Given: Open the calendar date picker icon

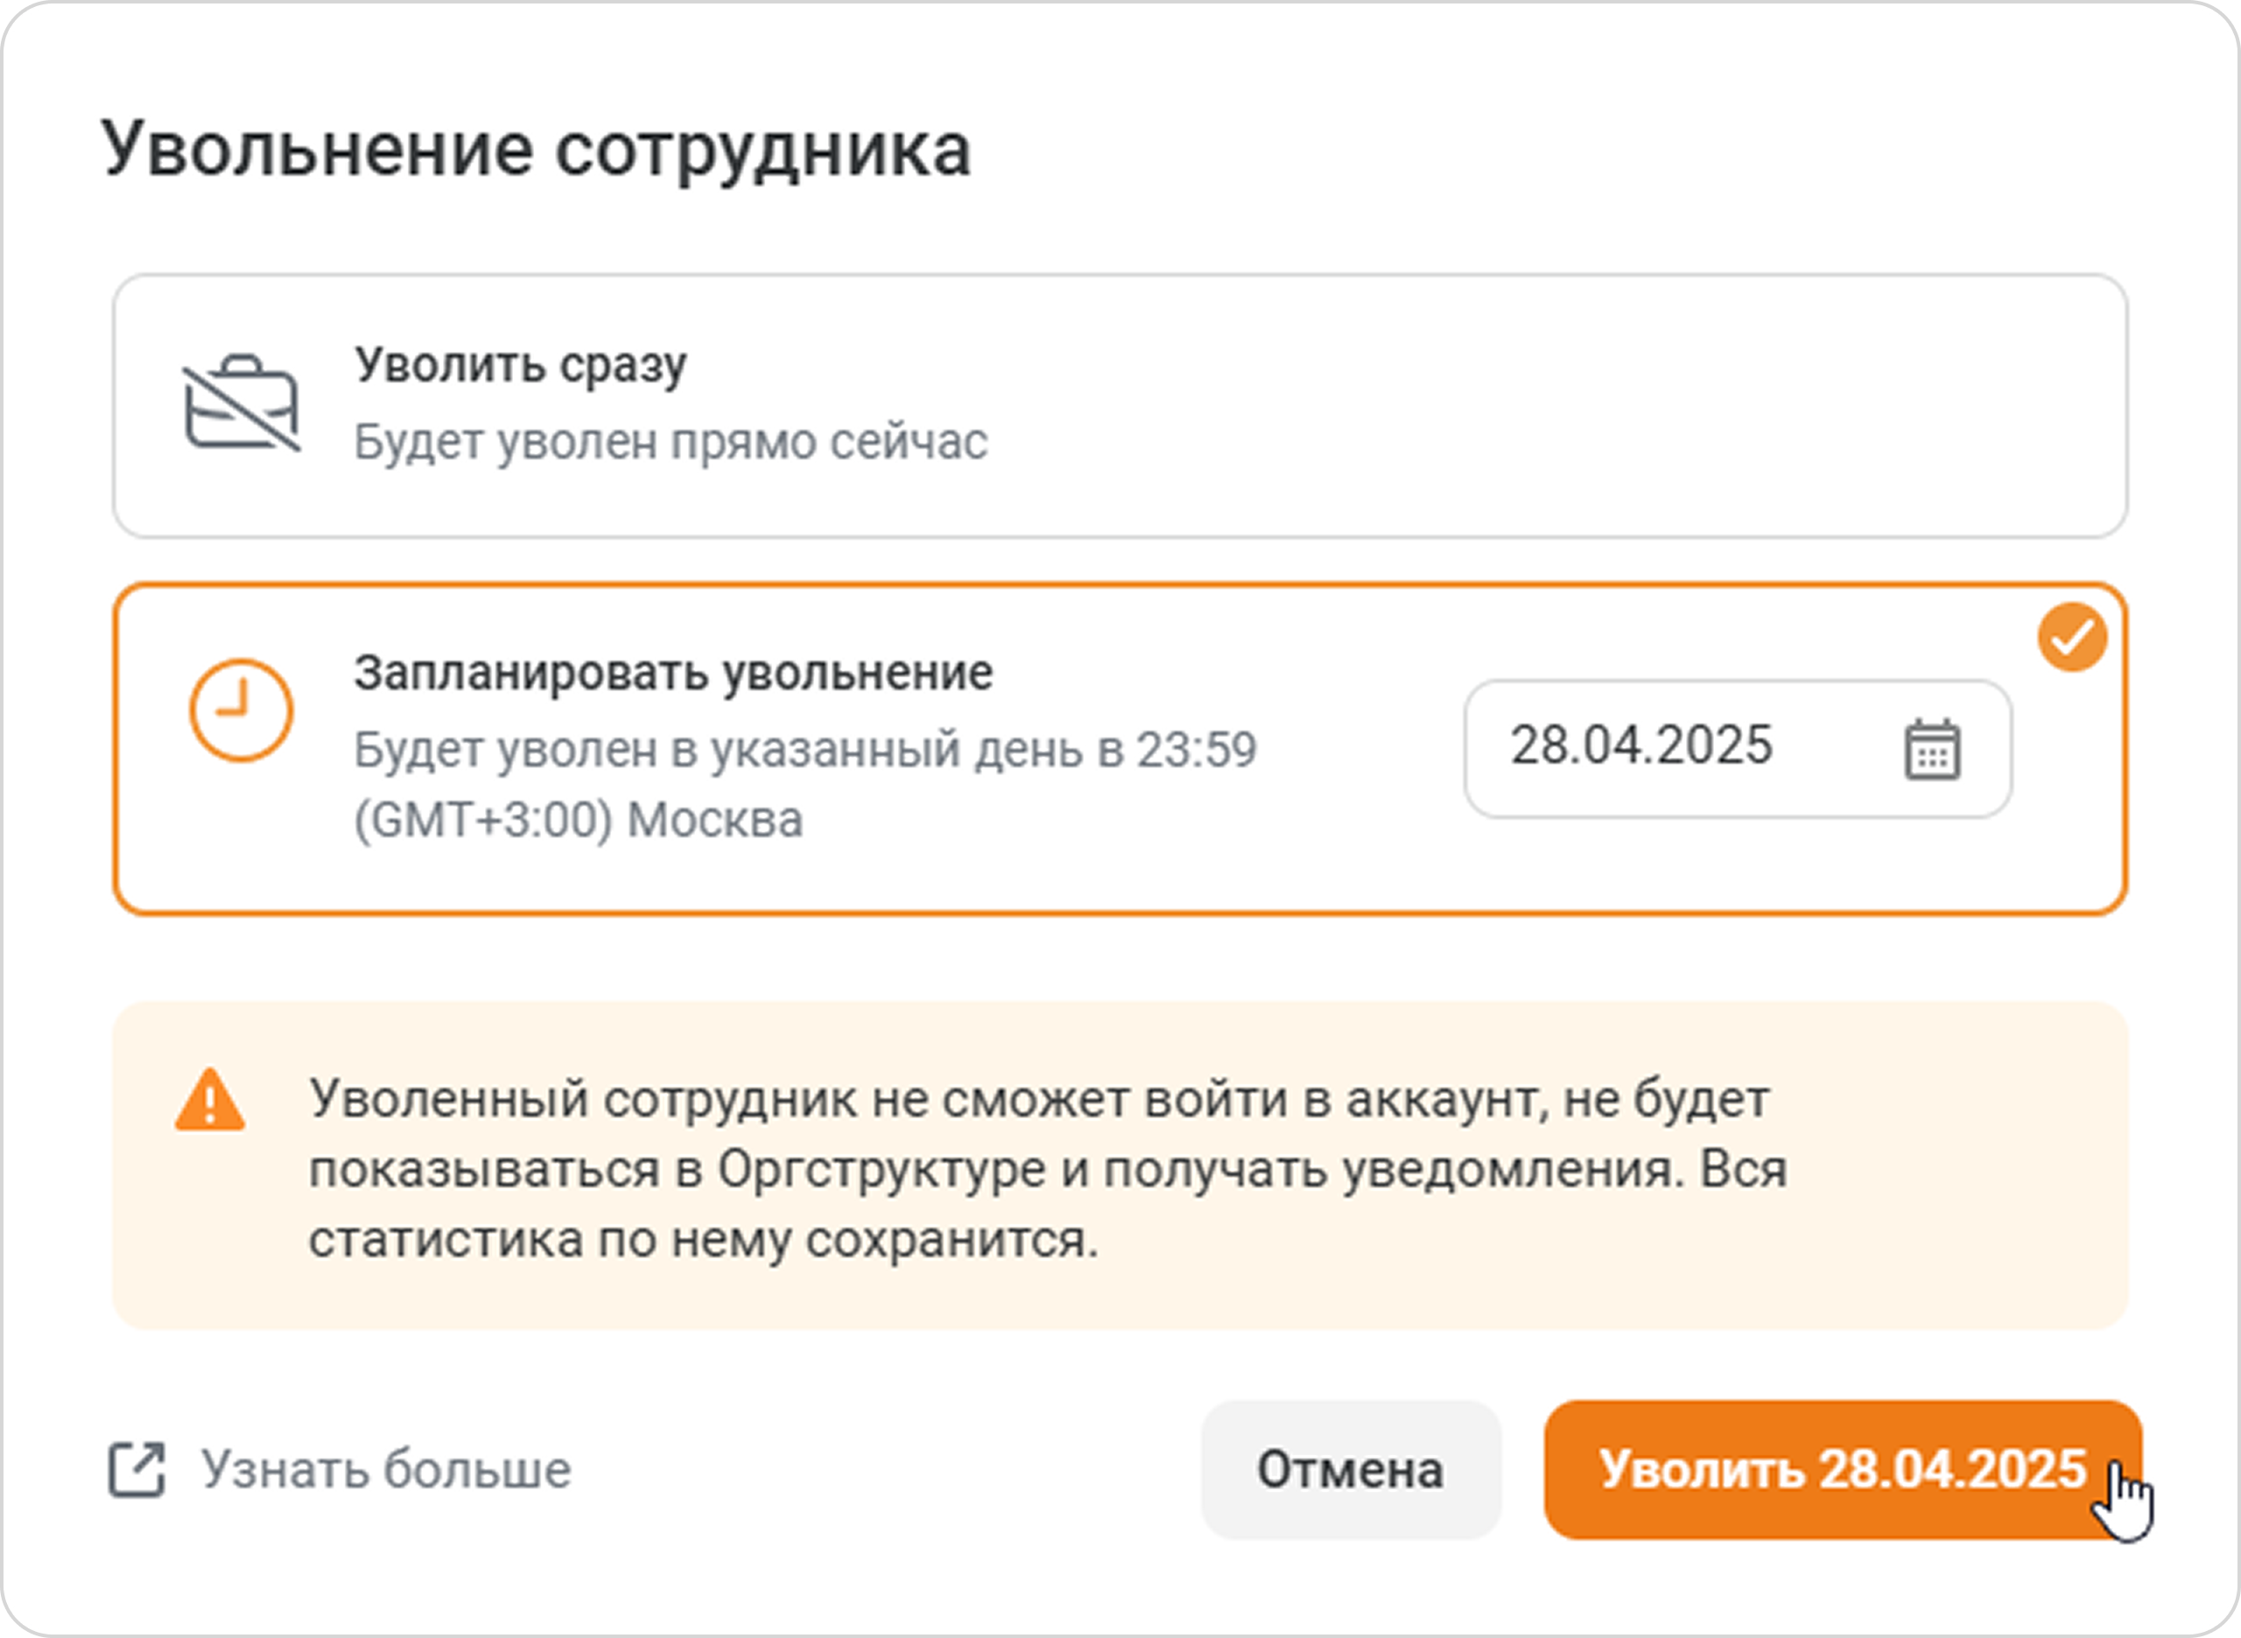Looking at the screenshot, I should point(1931,750).
